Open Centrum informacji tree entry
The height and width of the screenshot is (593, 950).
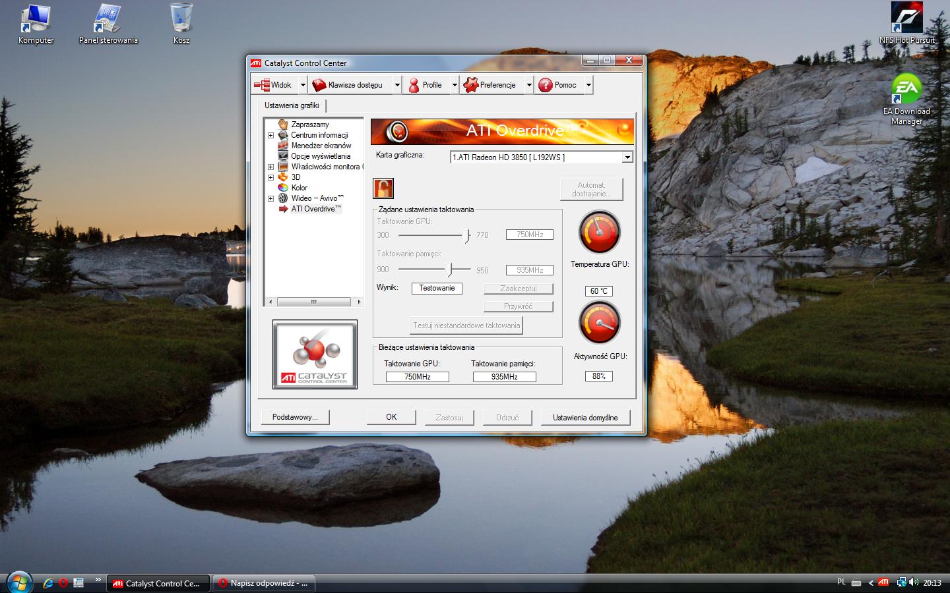tap(319, 135)
